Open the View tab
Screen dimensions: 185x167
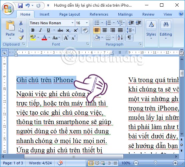click(168, 14)
